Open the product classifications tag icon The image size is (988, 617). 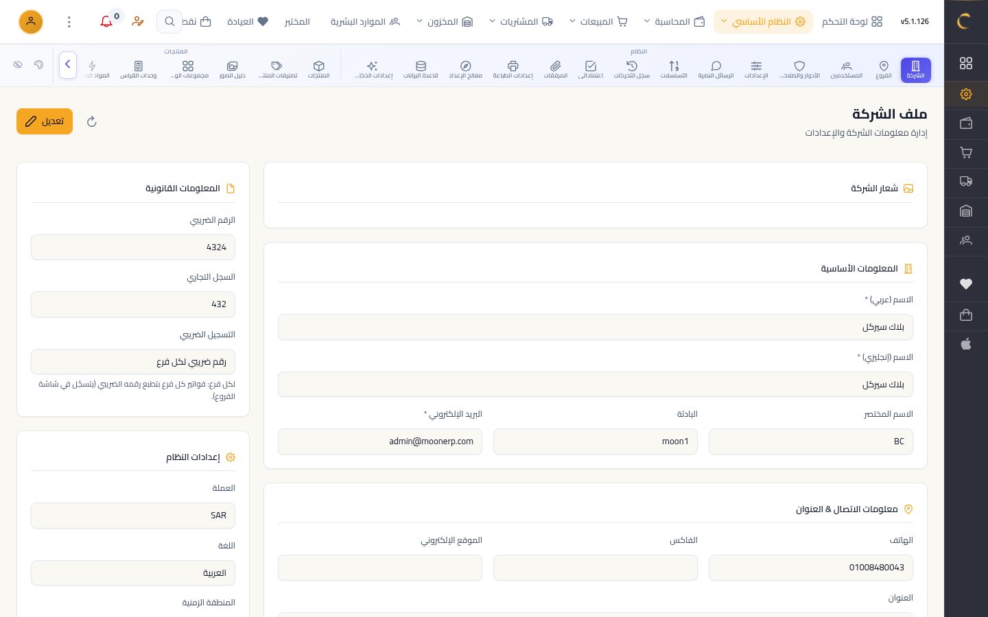(x=277, y=70)
